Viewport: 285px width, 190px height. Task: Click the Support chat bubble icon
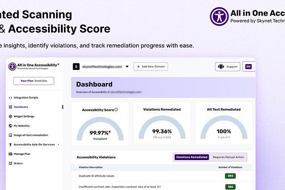click(221, 66)
